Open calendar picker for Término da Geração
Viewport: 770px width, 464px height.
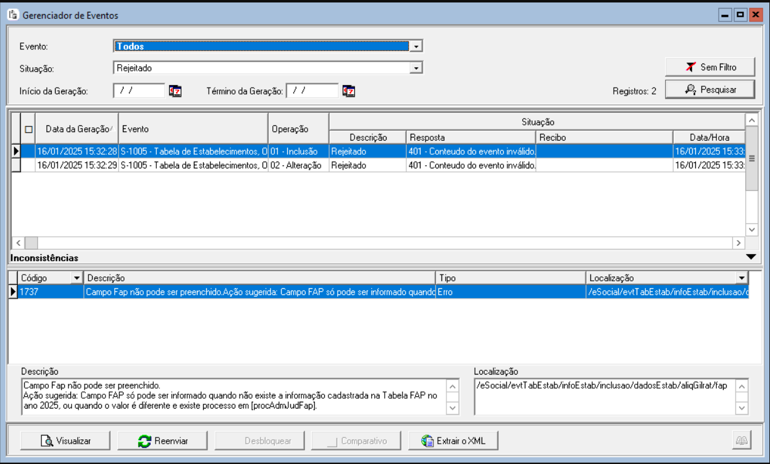tap(349, 91)
